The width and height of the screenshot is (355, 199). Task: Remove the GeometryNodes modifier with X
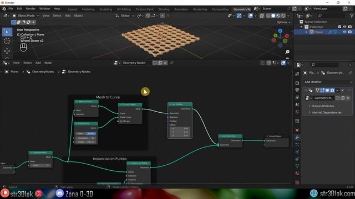coord(343,91)
